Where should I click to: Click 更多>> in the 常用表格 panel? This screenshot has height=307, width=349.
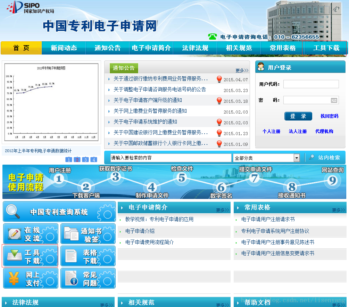(339, 210)
